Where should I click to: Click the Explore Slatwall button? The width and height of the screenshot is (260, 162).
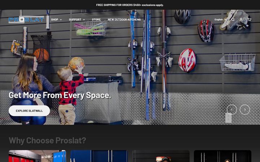point(29,111)
